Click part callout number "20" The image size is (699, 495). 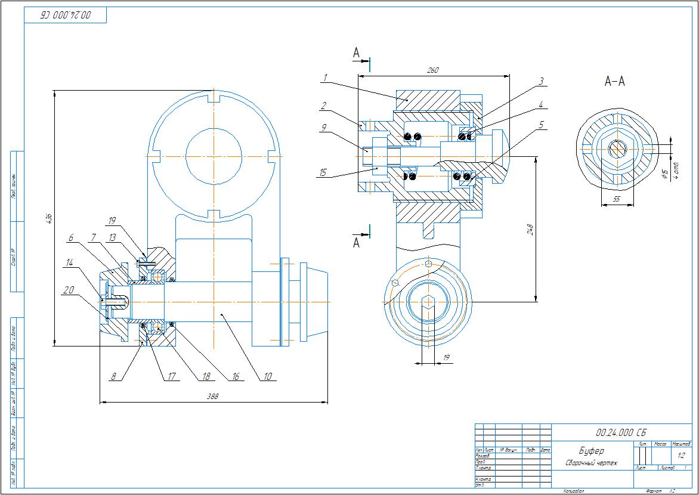(x=68, y=290)
